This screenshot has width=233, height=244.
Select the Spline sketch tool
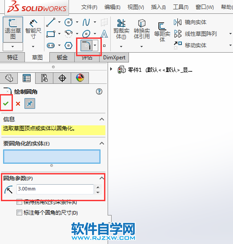(86, 22)
